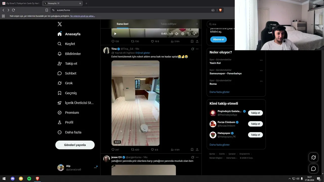Viewport: 324px width, 182px height.
Task: Open floating Grok button at bottom right
Action: click(x=313, y=157)
